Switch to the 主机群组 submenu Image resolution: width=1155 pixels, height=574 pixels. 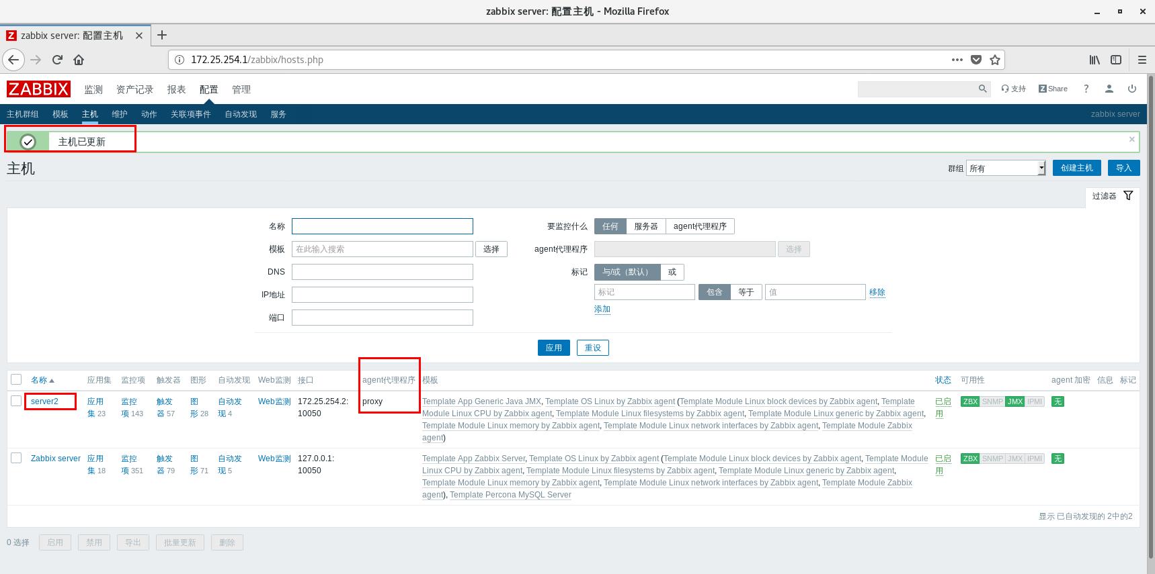[x=22, y=114]
